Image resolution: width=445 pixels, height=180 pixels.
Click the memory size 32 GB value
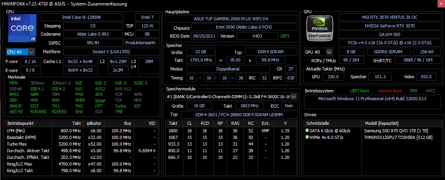tap(201, 52)
